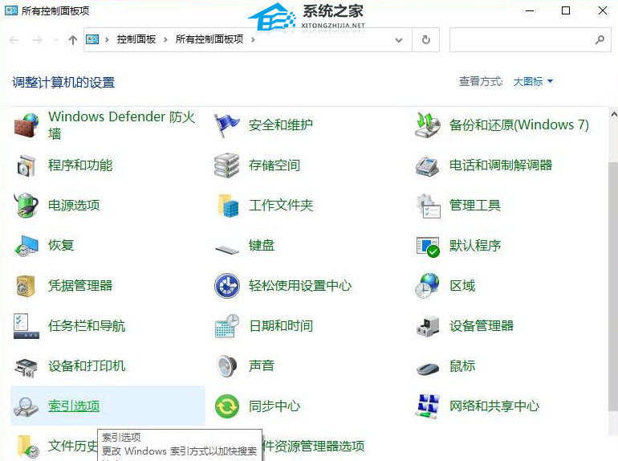Image resolution: width=618 pixels, height=461 pixels.
Task: Click the Default Programs icon
Action: click(x=428, y=247)
